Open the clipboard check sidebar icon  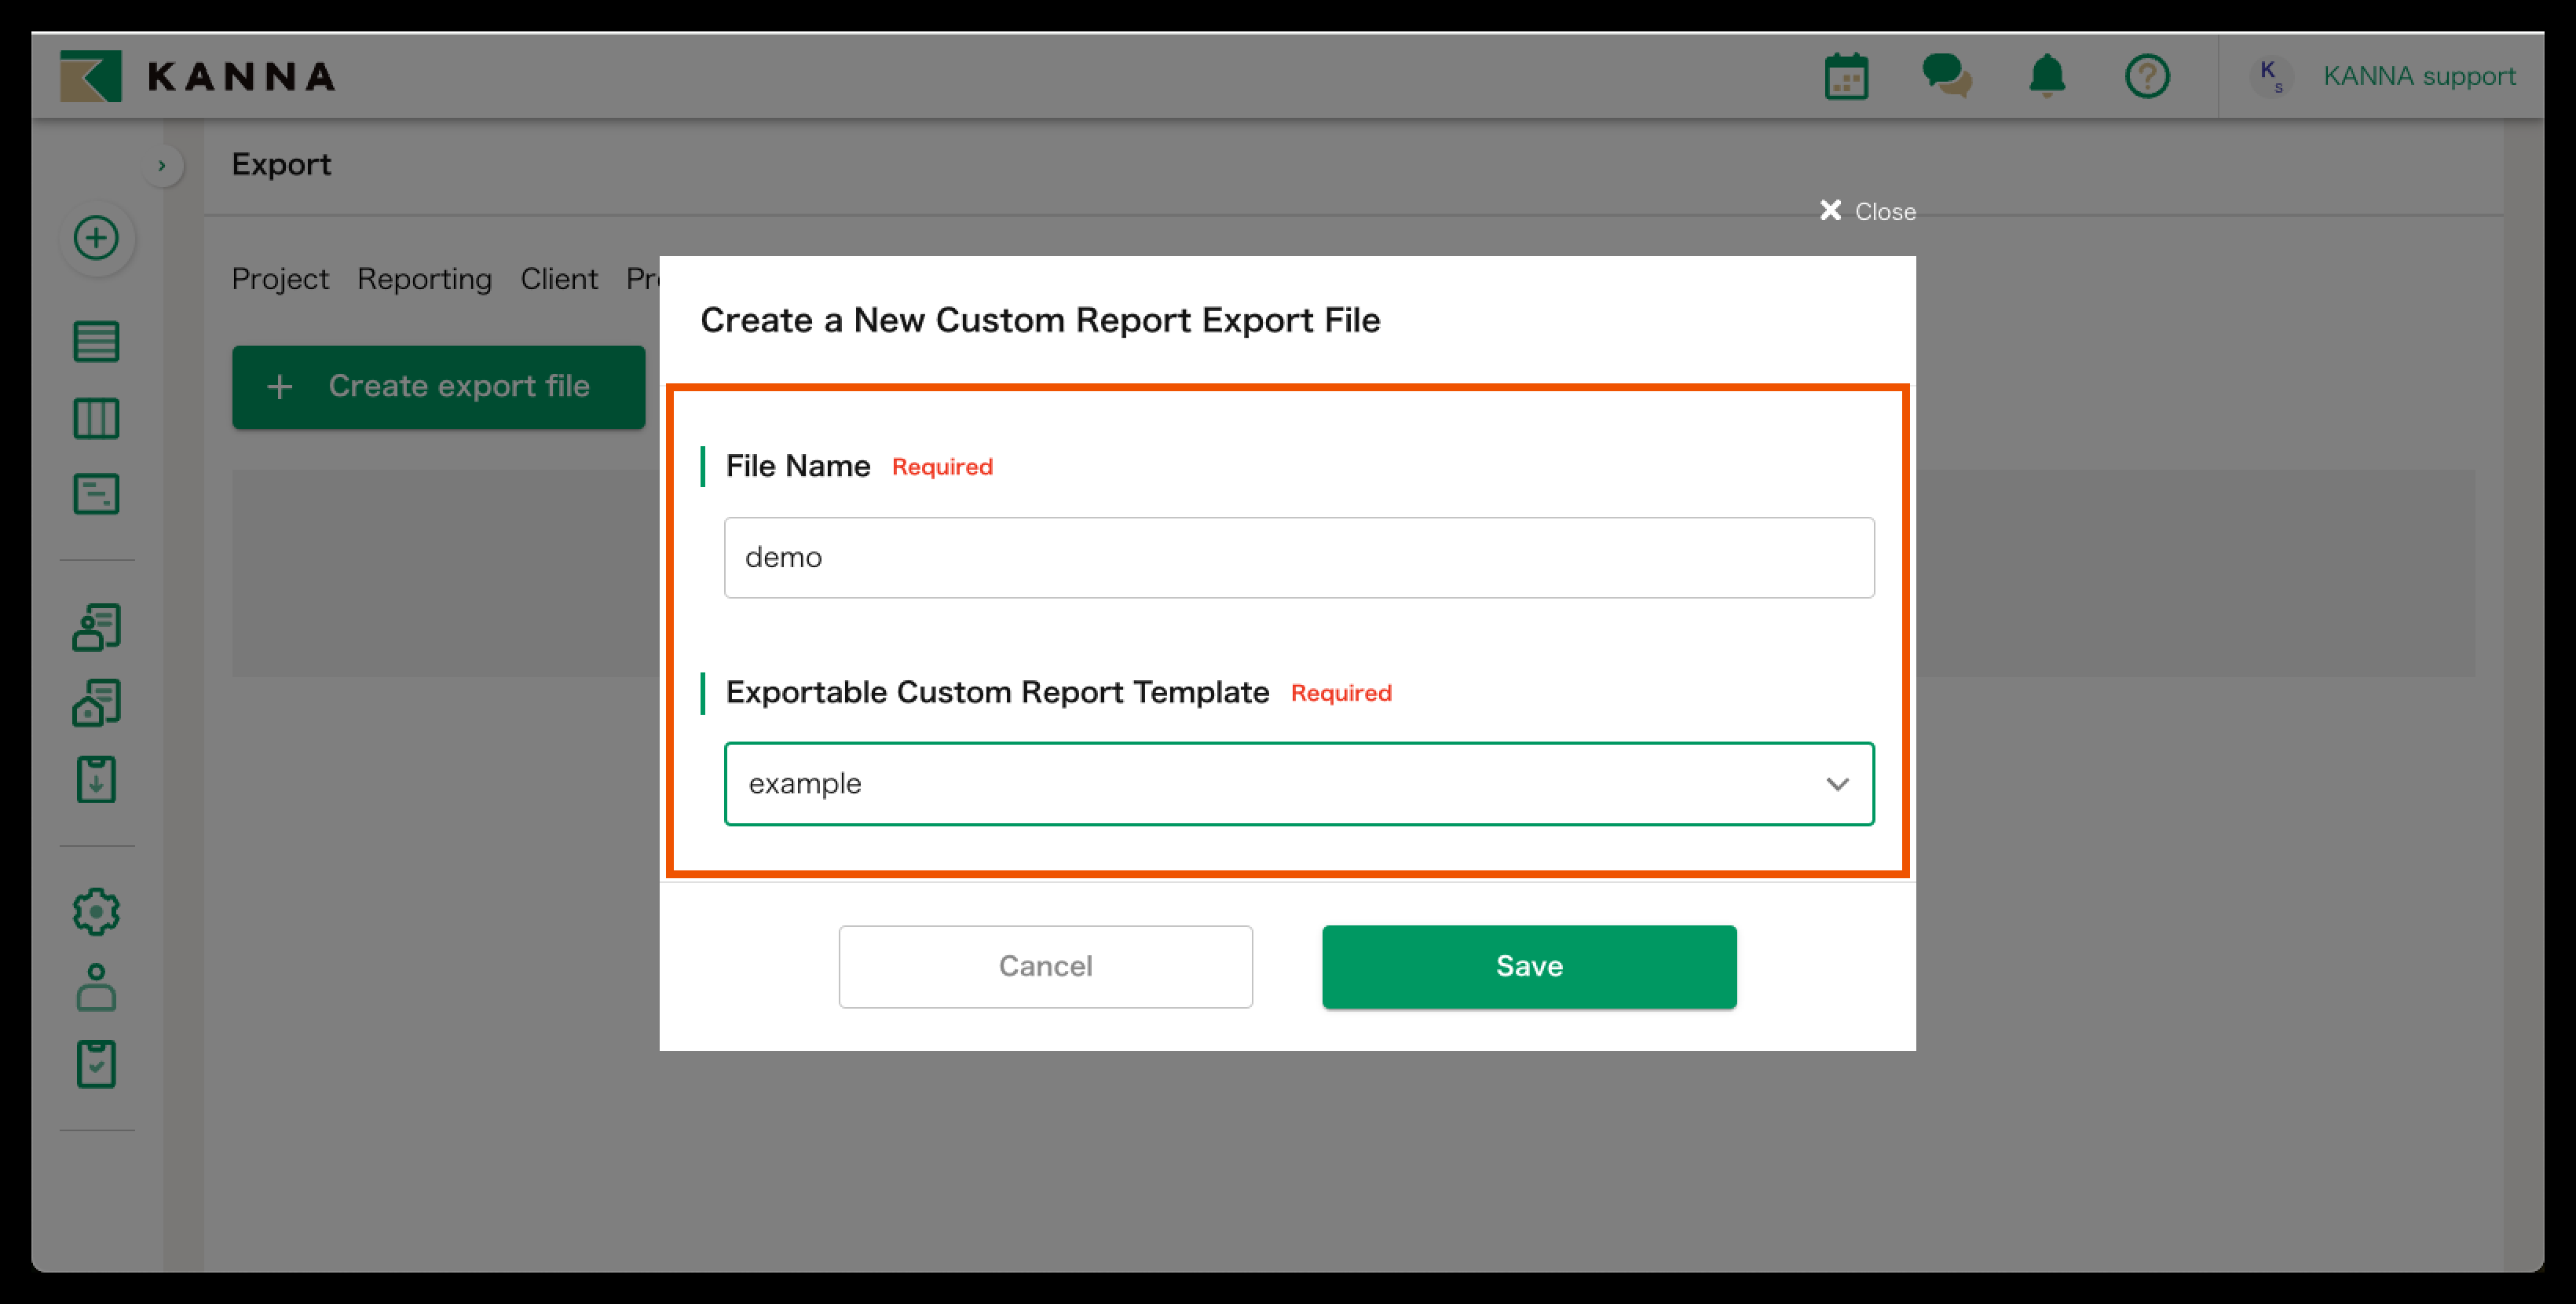[x=96, y=1064]
